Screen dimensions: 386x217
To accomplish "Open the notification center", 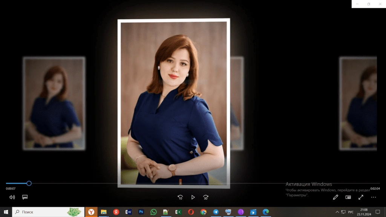I will [x=378, y=212].
